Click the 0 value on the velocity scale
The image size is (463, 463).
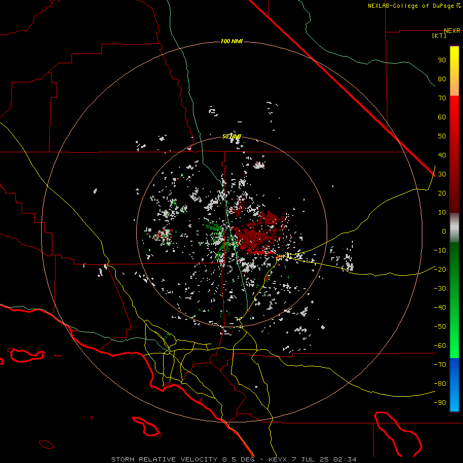[x=444, y=232]
